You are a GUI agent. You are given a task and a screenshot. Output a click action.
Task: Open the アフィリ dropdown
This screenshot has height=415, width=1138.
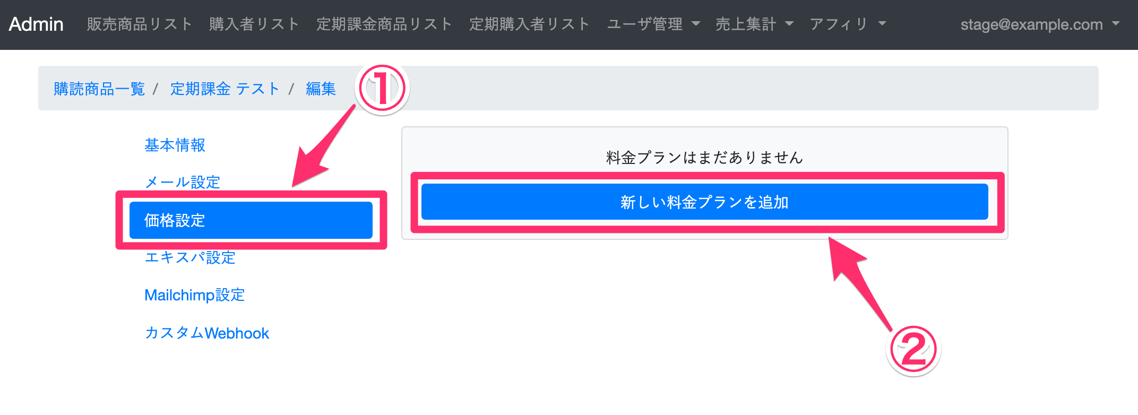tap(848, 24)
